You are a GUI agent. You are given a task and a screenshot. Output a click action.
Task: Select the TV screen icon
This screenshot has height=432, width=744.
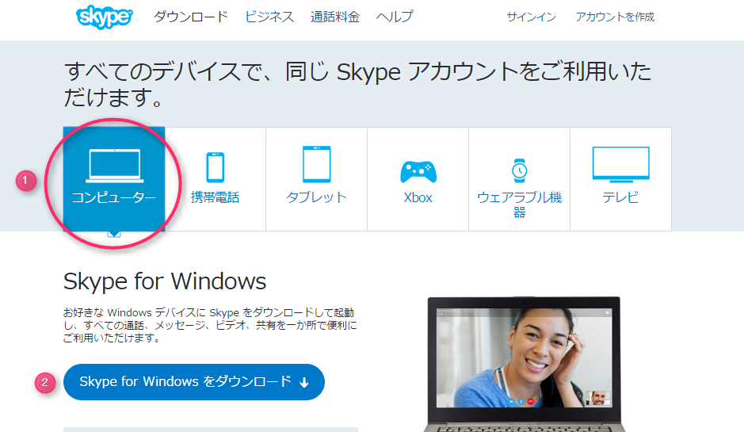tap(620, 165)
